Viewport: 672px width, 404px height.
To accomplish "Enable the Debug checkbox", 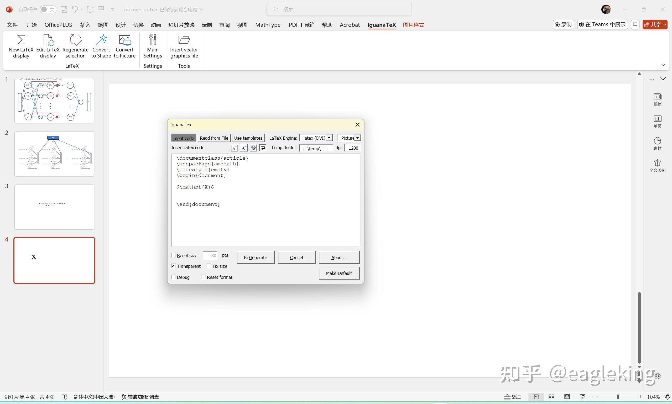I will point(173,277).
